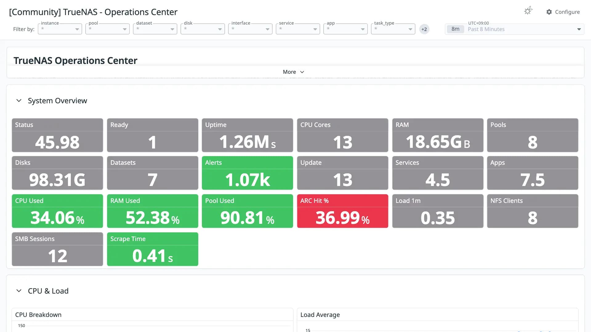
Task: Click the CPU Breakdown graph title
Action: pos(38,315)
